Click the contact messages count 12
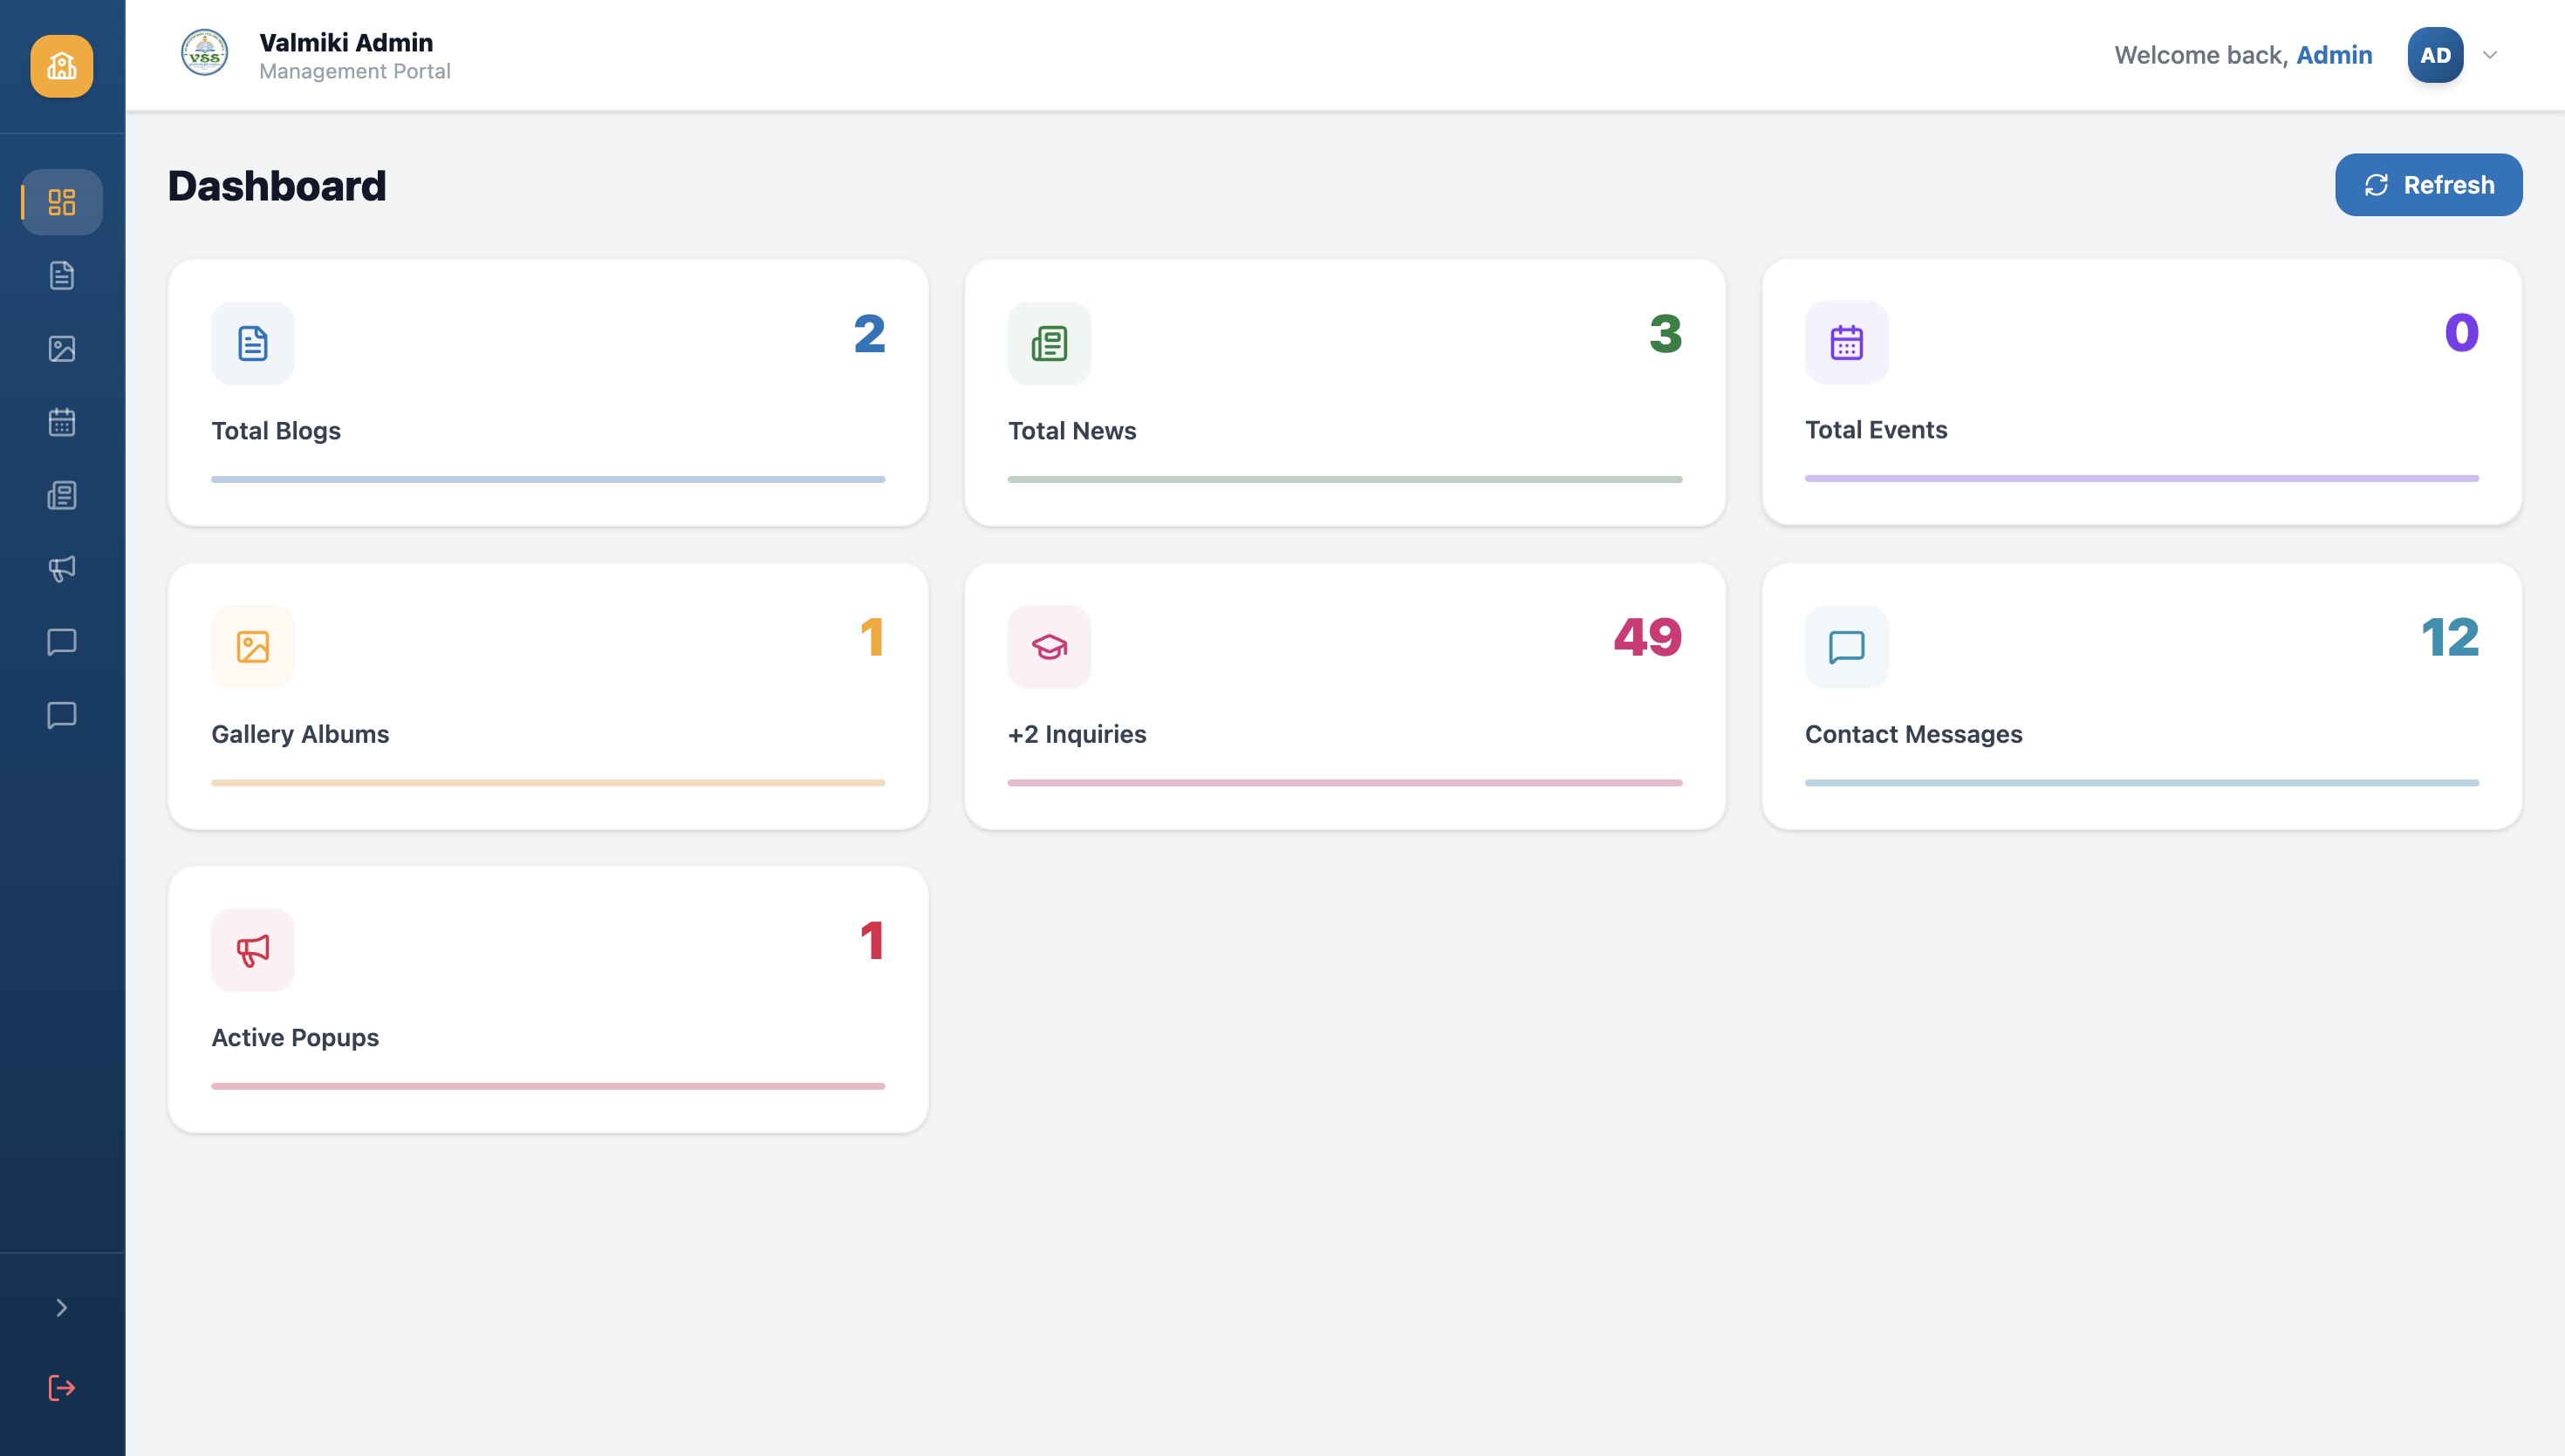 [2450, 637]
